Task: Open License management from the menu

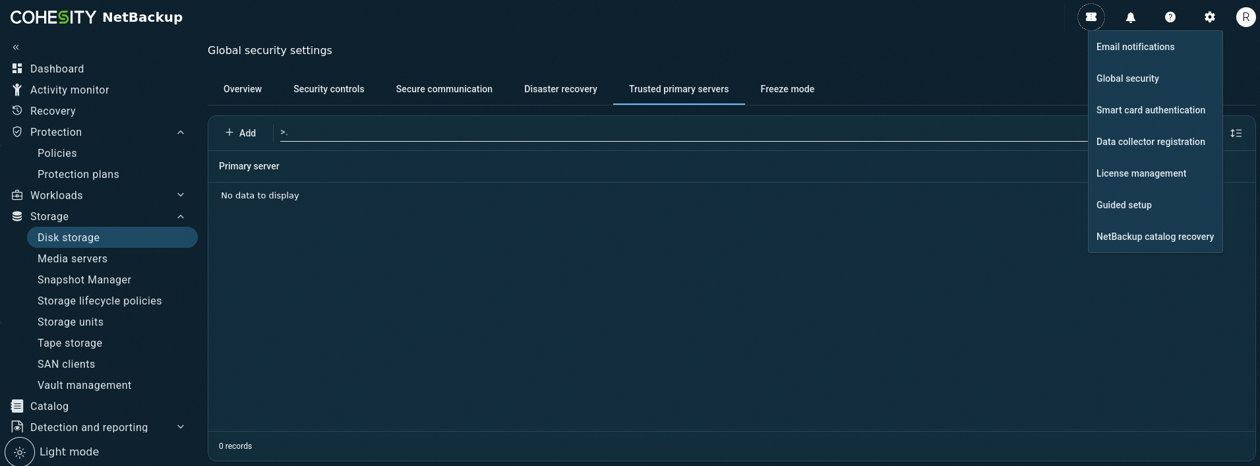Action: point(1155,173)
